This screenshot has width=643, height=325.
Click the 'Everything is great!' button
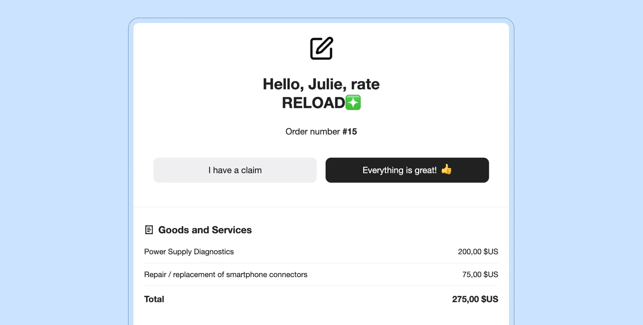point(407,170)
